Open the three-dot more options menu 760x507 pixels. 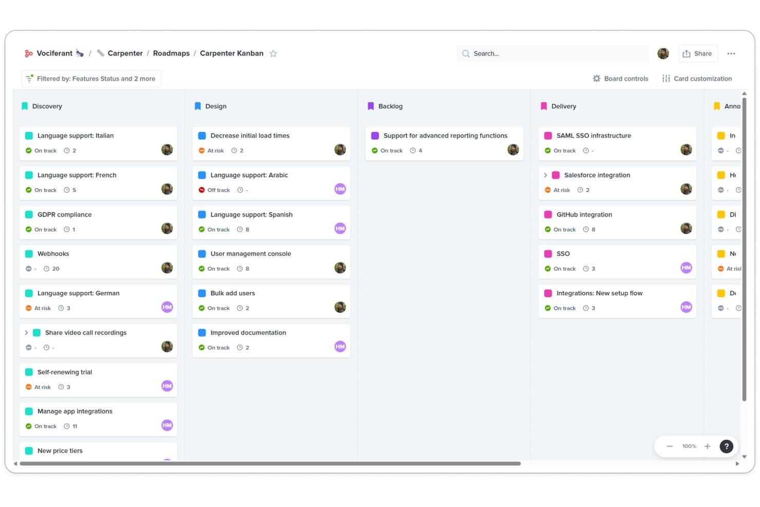731,53
